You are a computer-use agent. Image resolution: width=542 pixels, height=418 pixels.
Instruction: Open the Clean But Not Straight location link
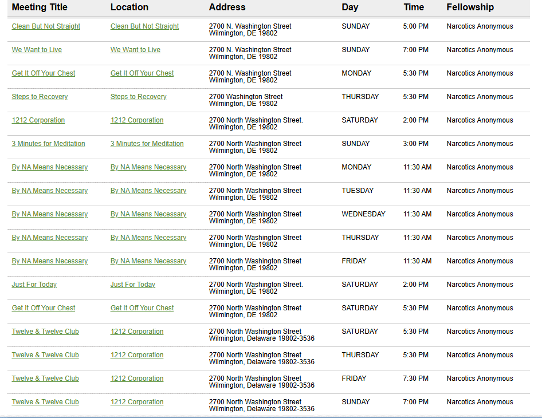(144, 26)
